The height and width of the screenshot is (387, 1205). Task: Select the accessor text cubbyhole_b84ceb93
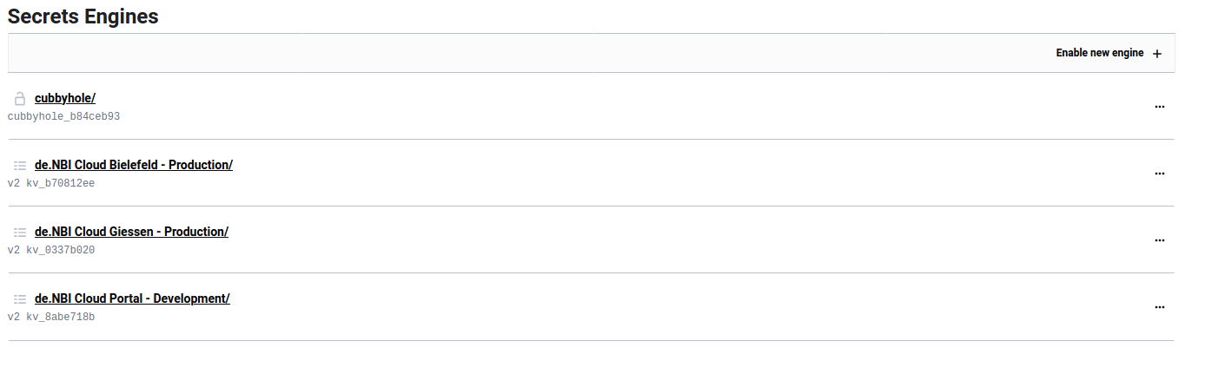[63, 116]
